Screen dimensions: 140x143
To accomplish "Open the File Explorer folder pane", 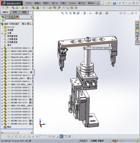I will [x=137, y=31].
